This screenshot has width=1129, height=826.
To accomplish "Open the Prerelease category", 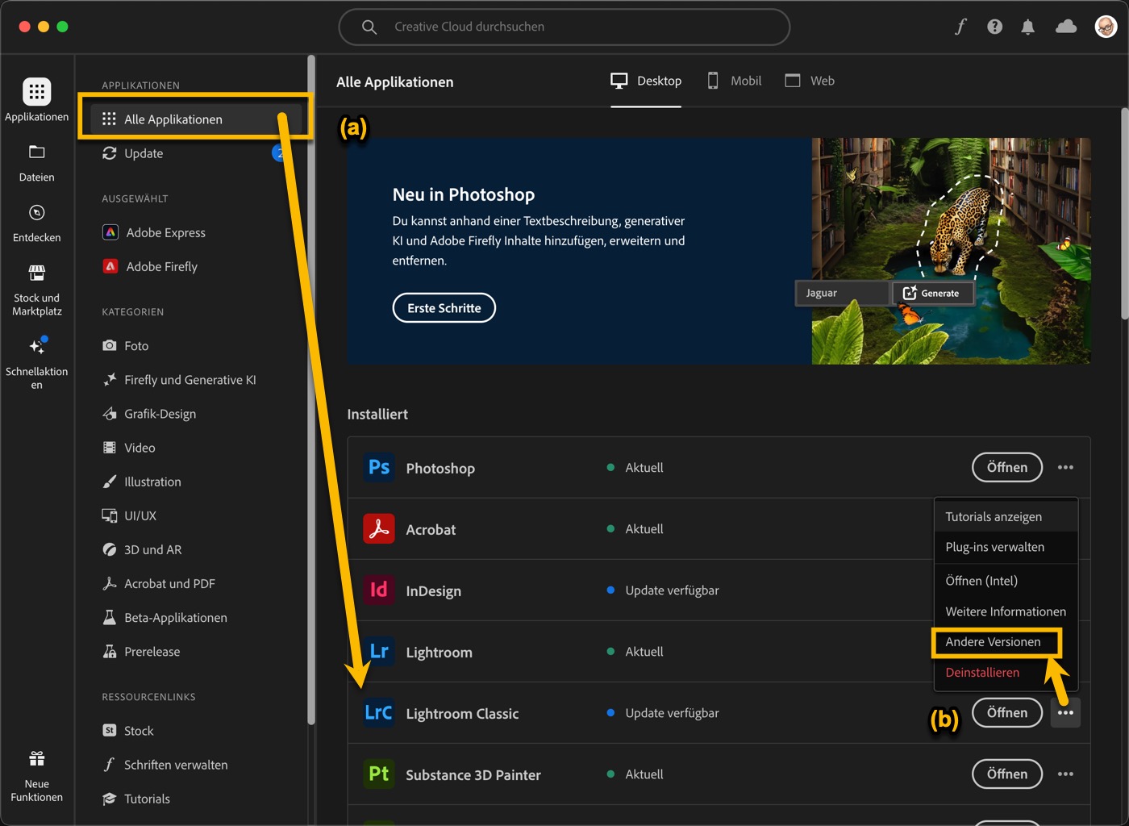I will (x=141, y=651).
